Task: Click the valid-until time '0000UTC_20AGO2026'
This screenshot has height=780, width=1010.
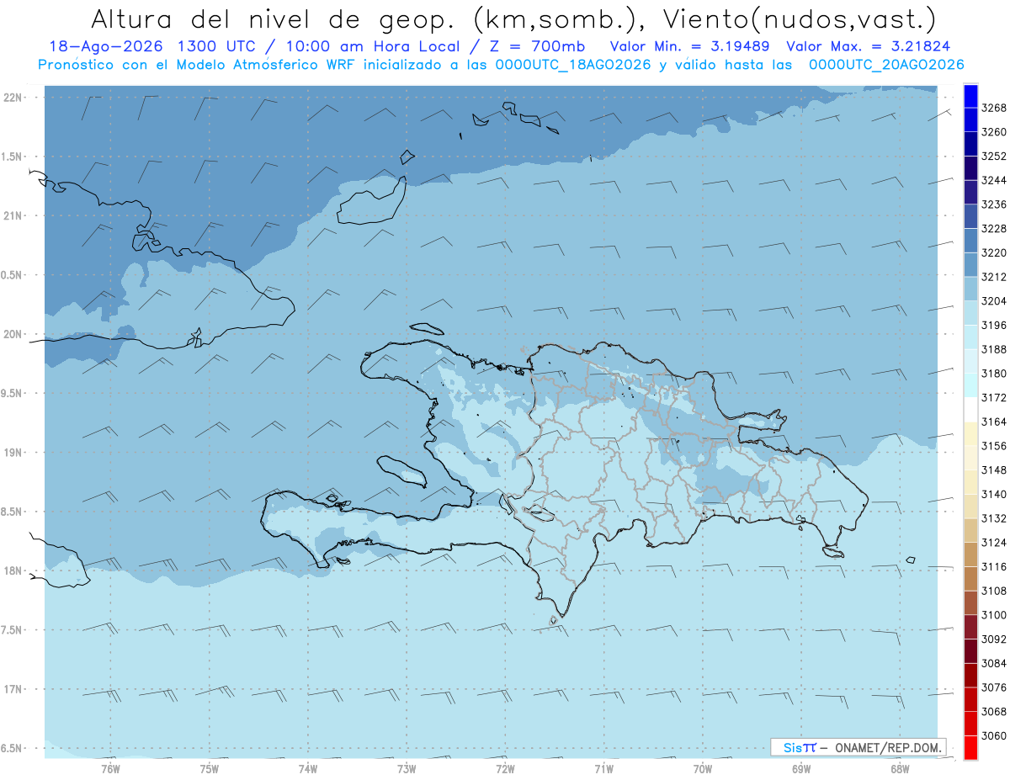Action: (x=886, y=65)
